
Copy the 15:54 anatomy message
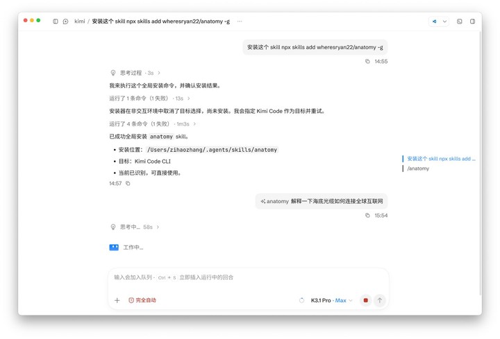point(367,216)
